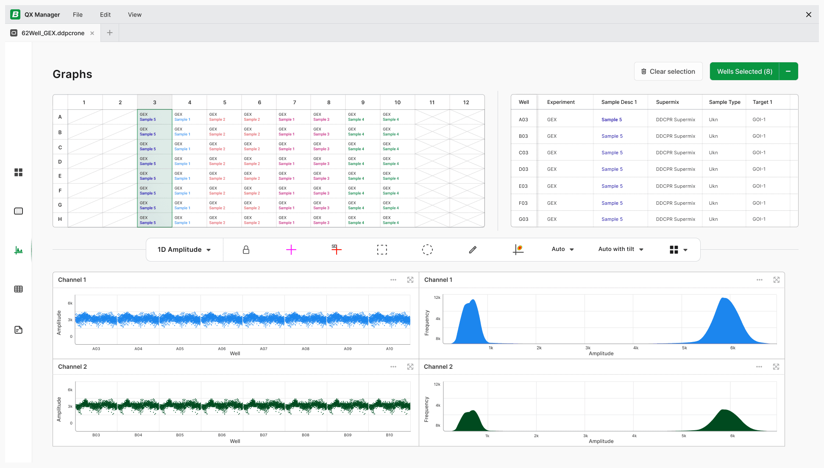Click the heat map axis icon

coord(518,250)
